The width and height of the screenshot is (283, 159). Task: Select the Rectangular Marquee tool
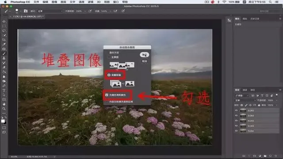(x=4, y=26)
